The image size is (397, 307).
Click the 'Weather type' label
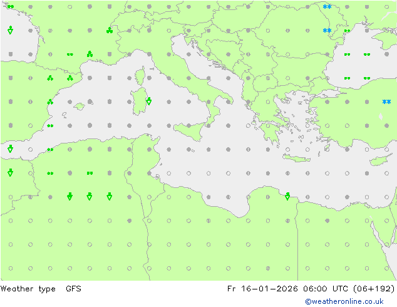click(x=28, y=289)
